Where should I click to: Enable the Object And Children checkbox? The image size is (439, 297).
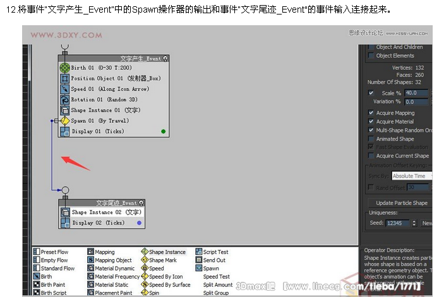(x=371, y=47)
